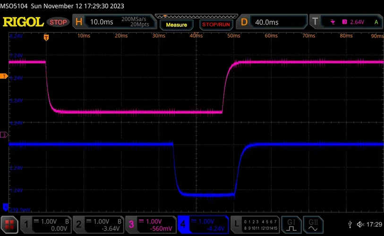Click the channel 3 ground level marker
384x236 pixels.
(x=4, y=135)
